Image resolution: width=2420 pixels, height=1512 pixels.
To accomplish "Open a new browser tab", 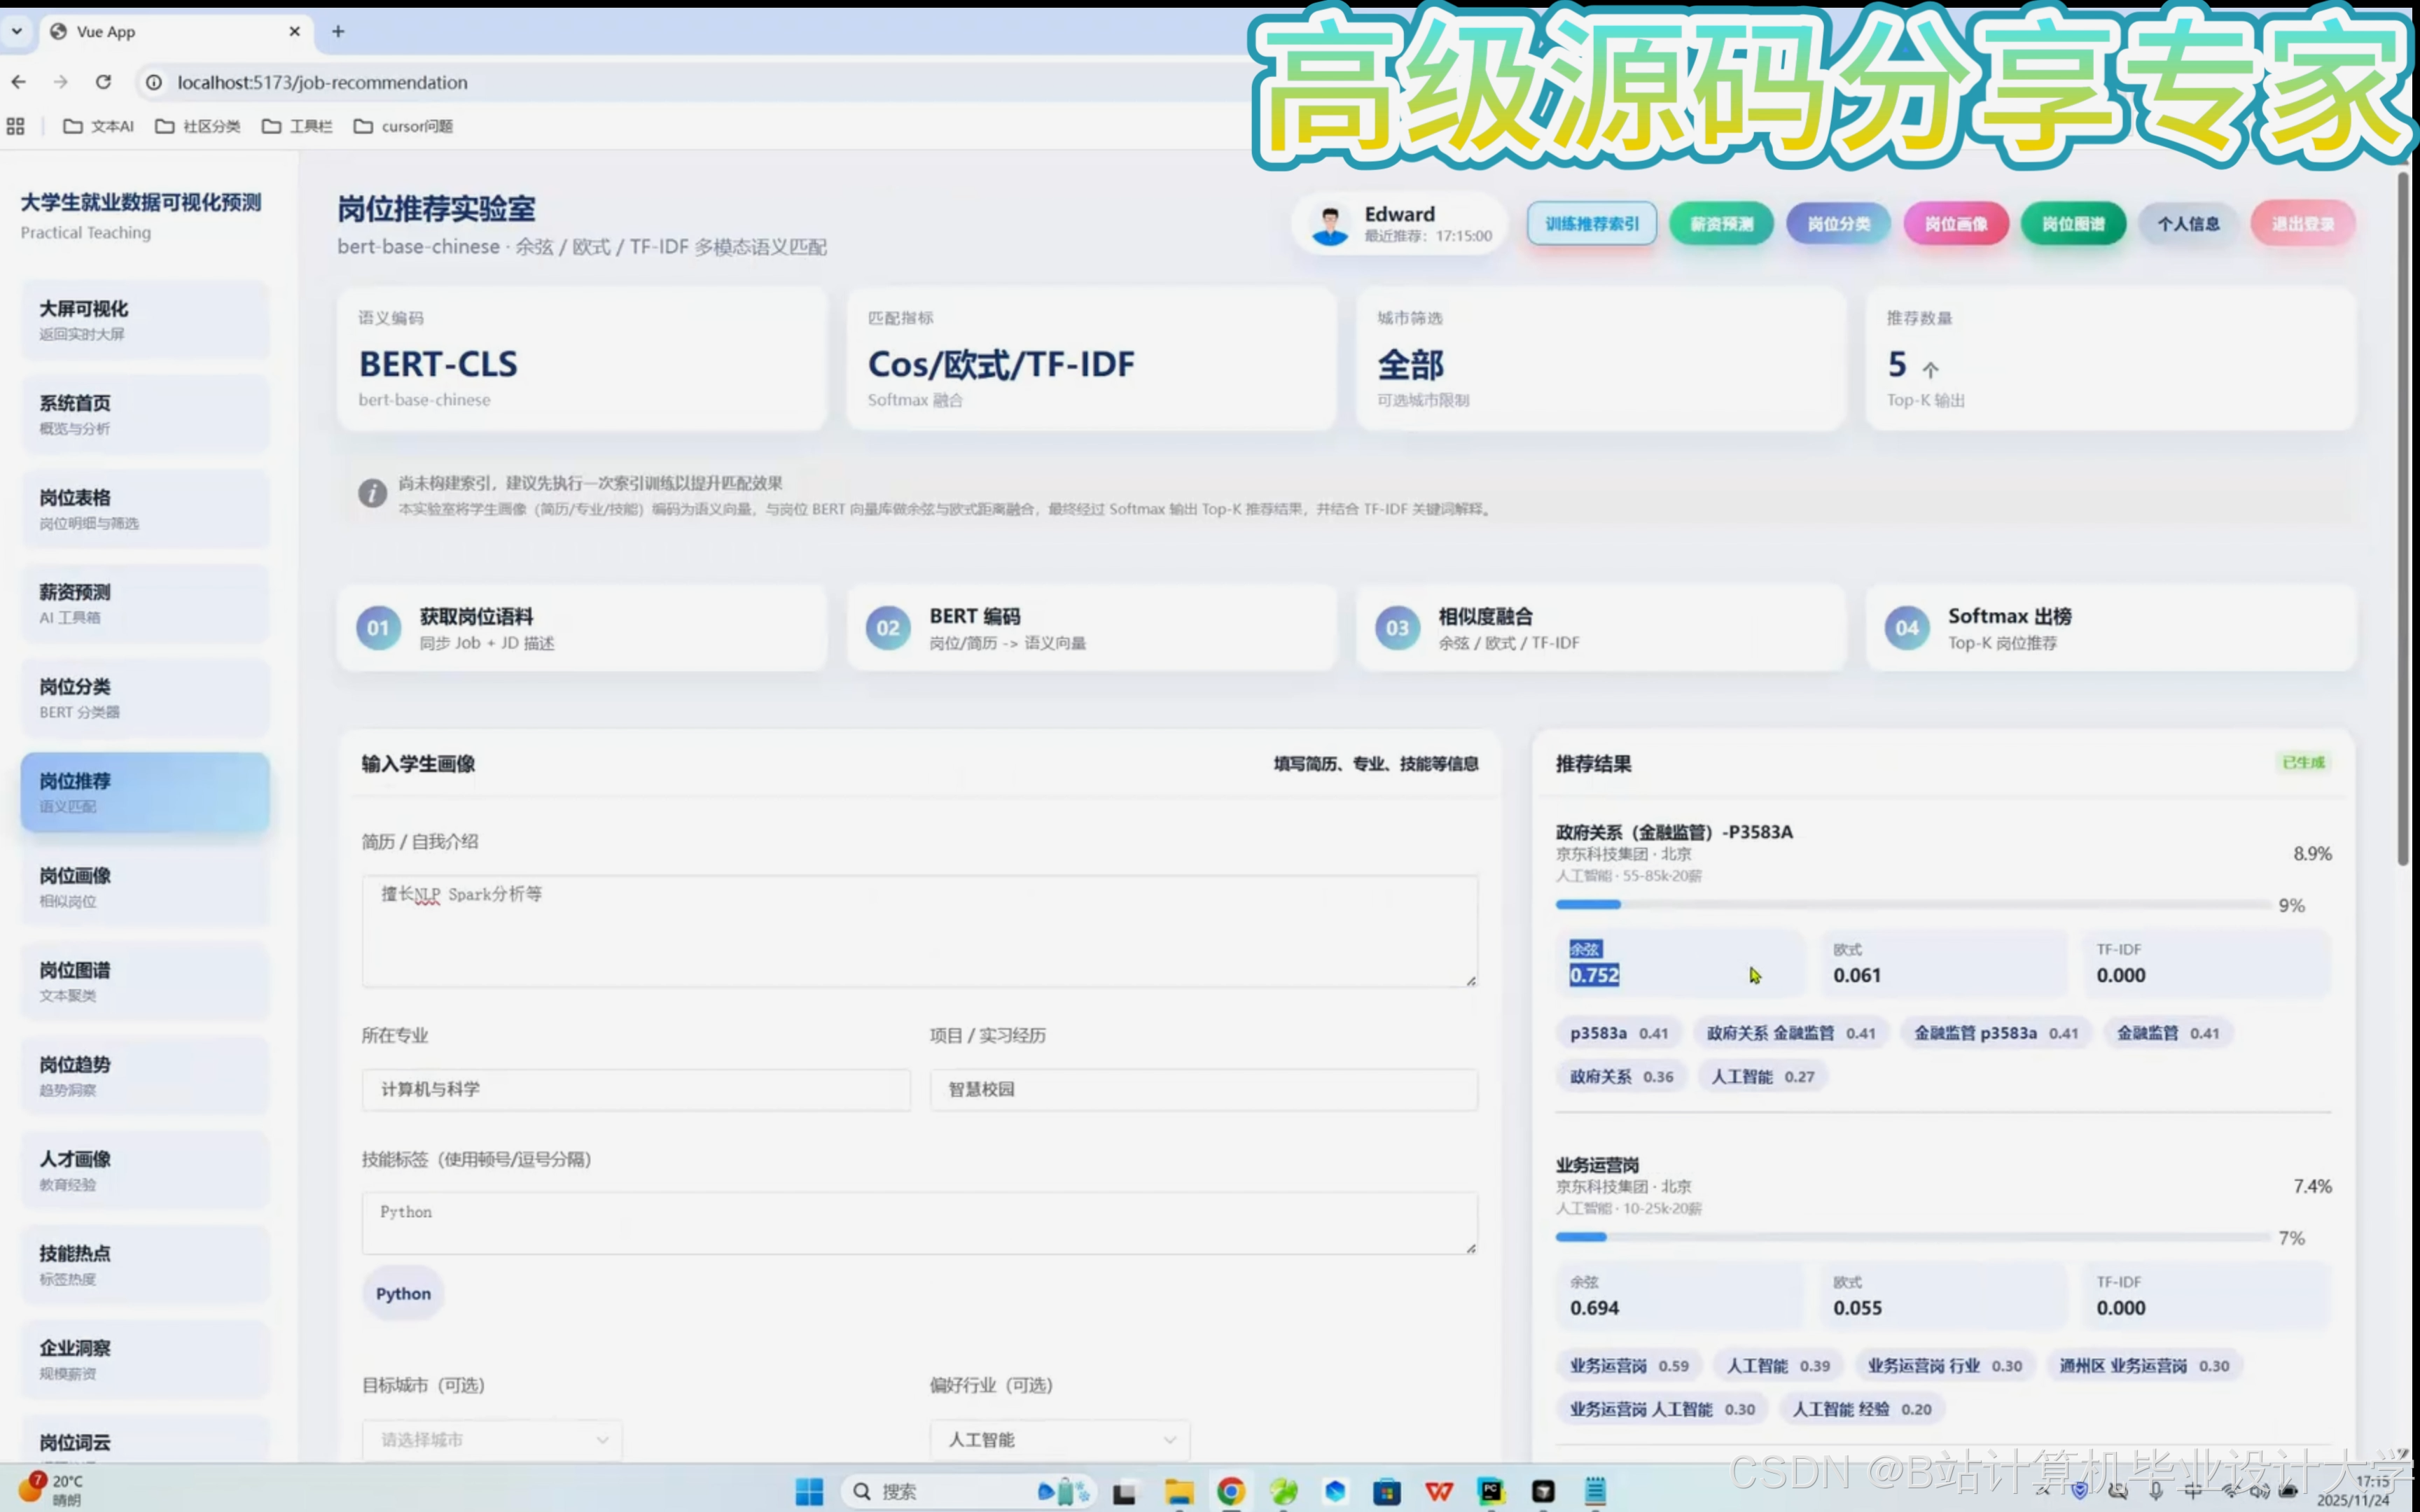I will 338,31.
